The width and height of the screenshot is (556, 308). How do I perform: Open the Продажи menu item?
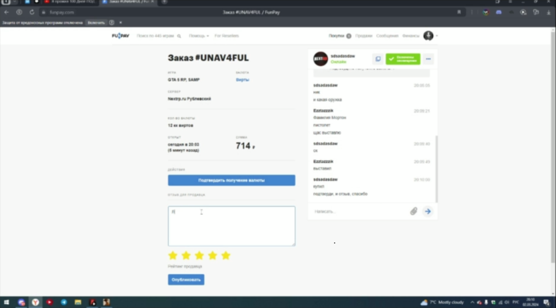tap(363, 36)
